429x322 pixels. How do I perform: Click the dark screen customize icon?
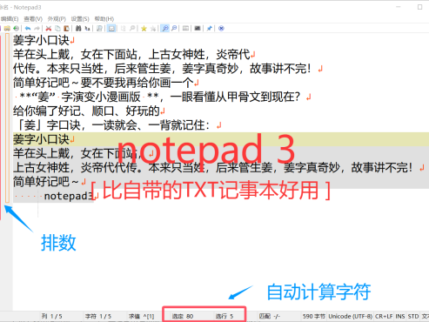coord(198,29)
